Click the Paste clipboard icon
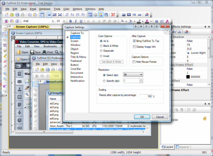The height and width of the screenshot is (156, 213). point(35,14)
